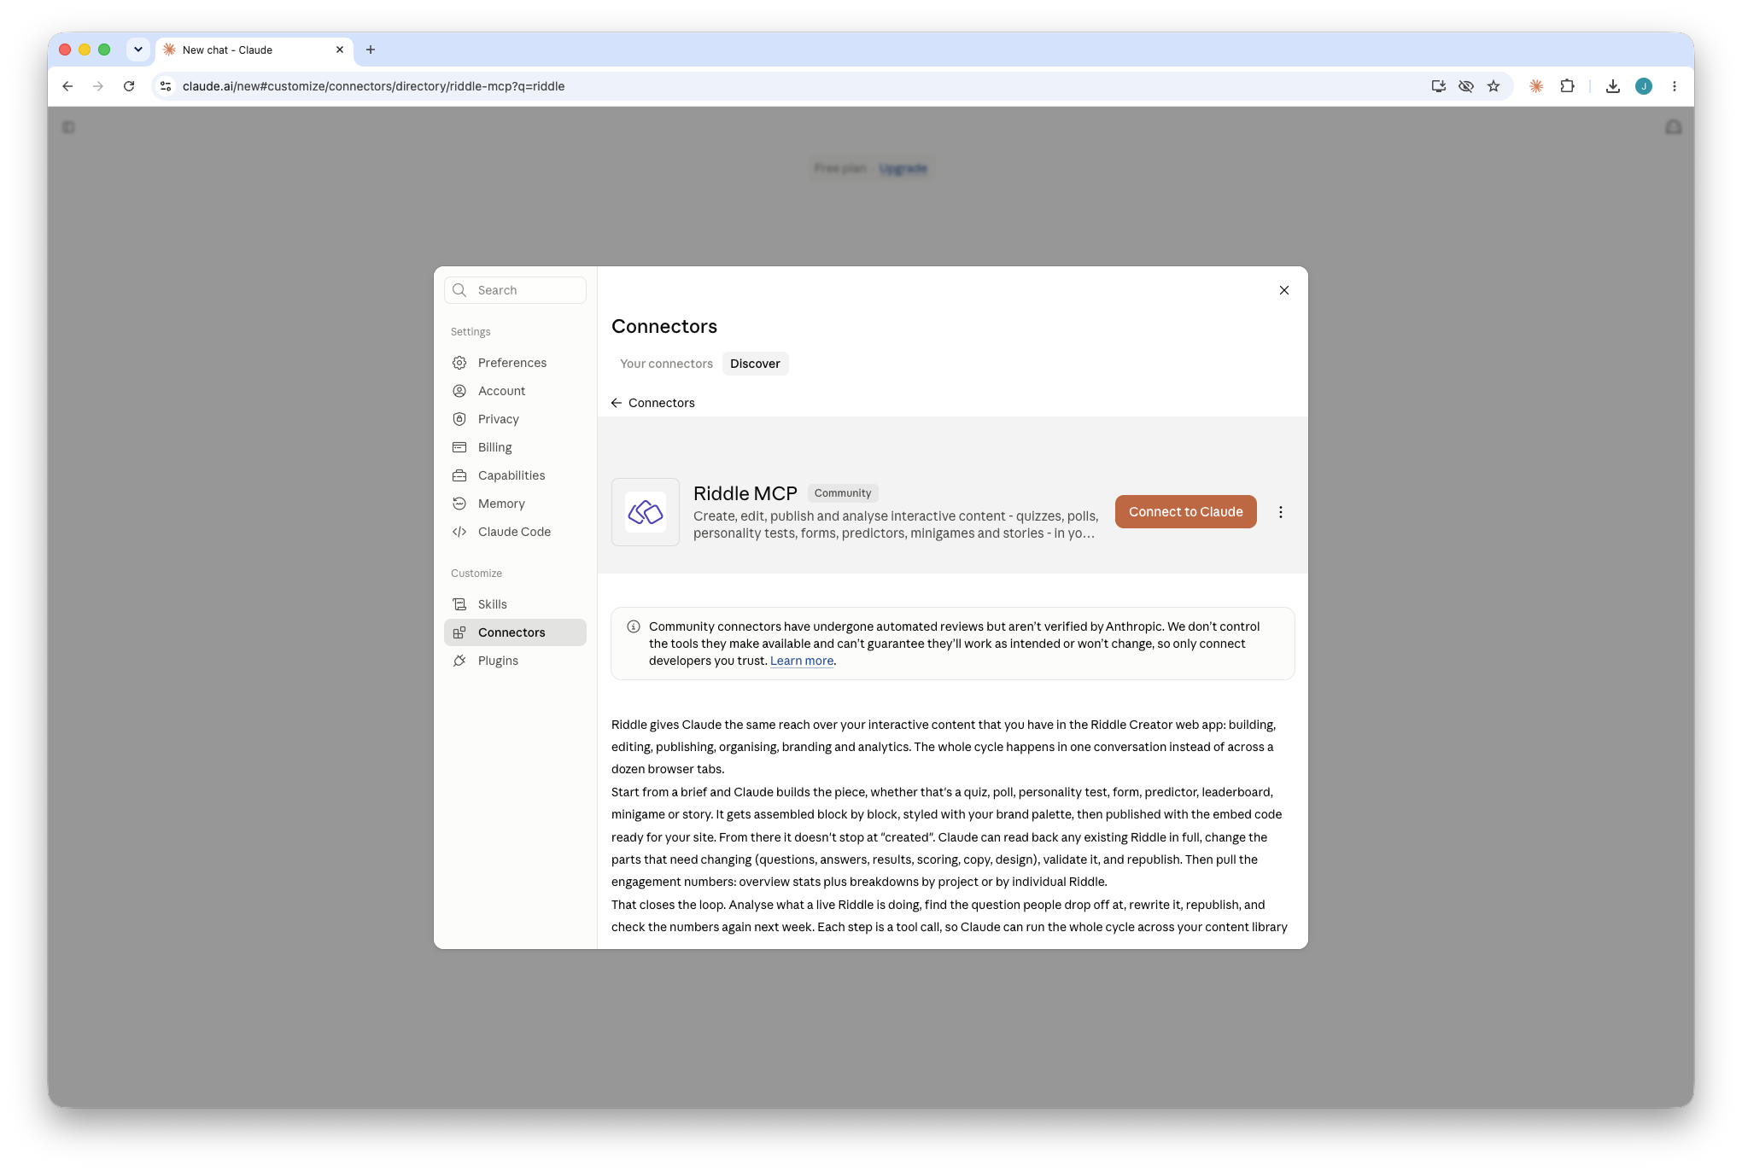Click the info icon in community notice

tap(634, 626)
